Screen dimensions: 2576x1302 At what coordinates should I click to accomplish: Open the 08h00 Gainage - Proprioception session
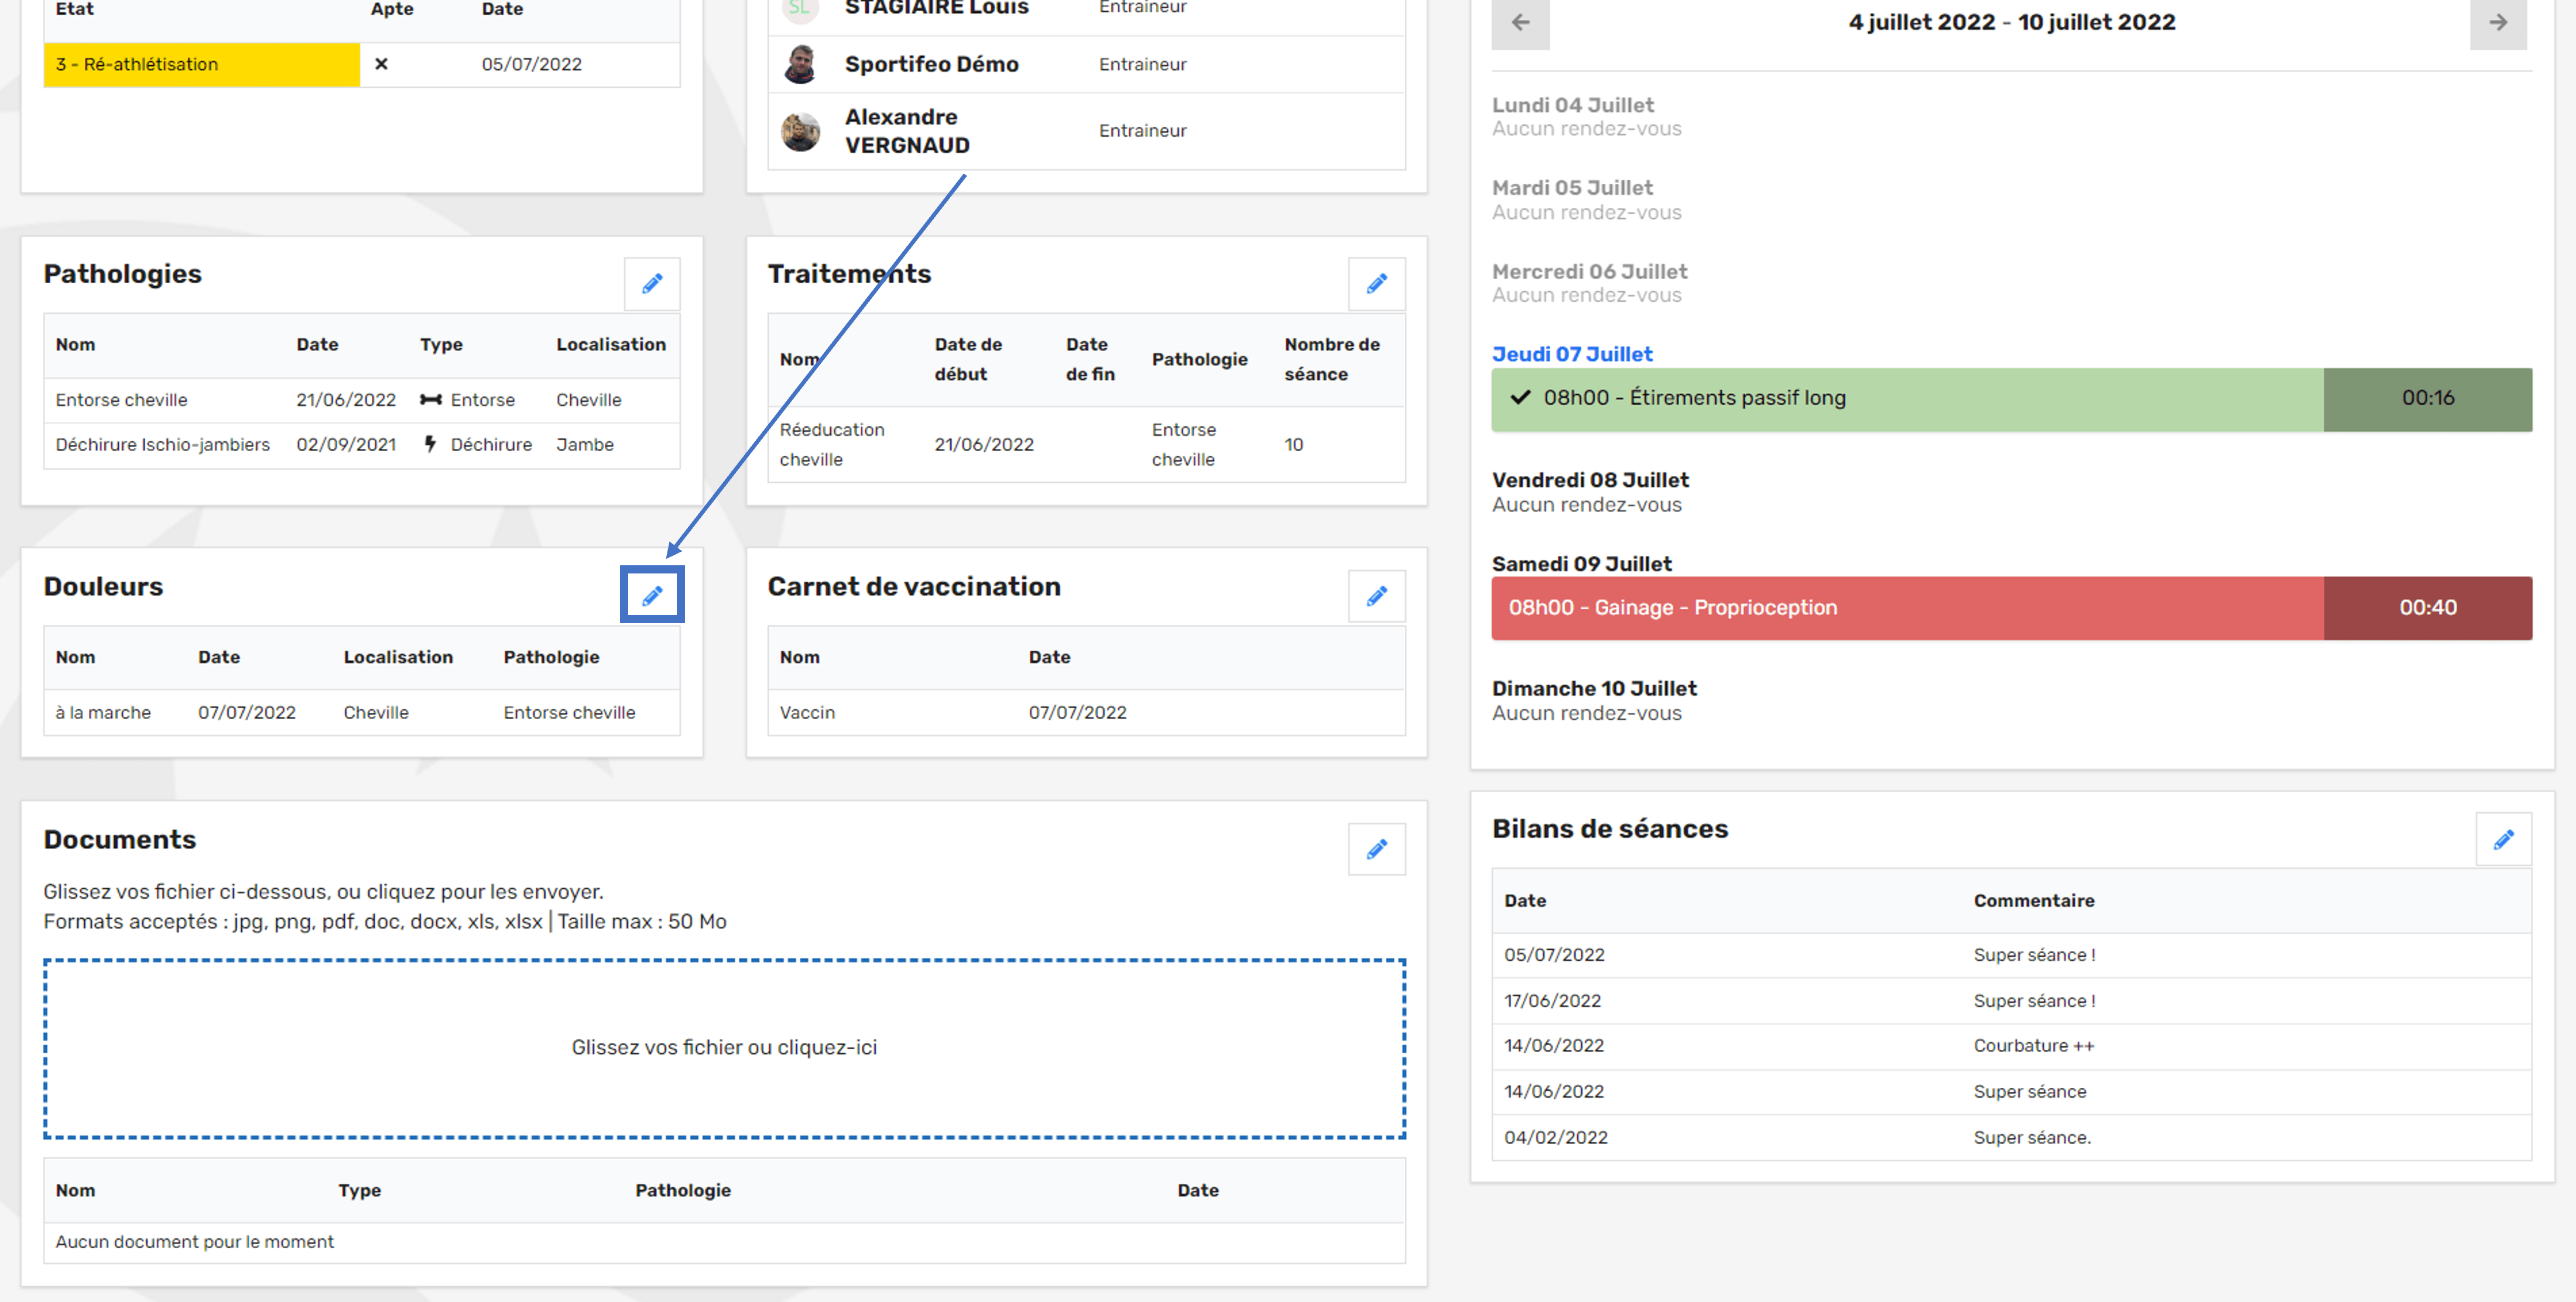[1907, 607]
